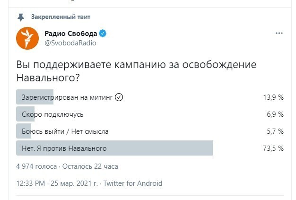Click the 13,9 % result percentage

[273, 97]
